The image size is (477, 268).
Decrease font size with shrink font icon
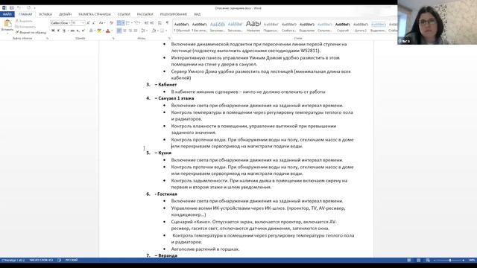pos(94,23)
